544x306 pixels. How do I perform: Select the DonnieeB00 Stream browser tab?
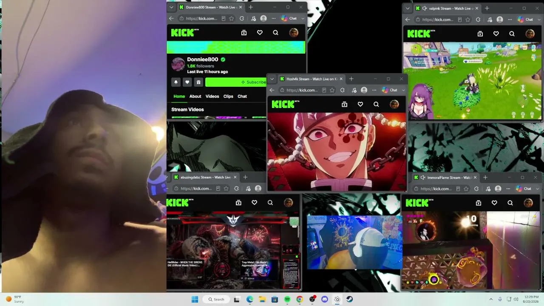tap(210, 7)
